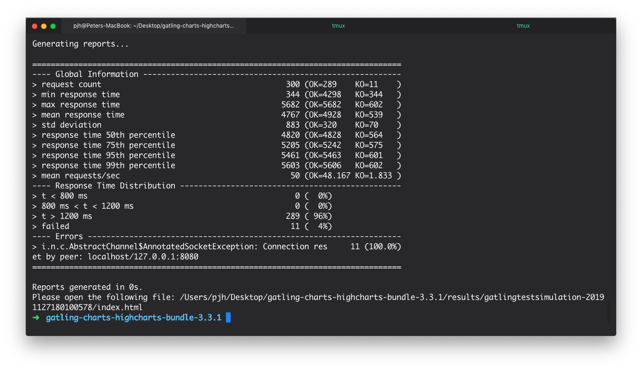This screenshot has width=642, height=370.
Task: Click the green prompt arrow
Action: (36, 317)
